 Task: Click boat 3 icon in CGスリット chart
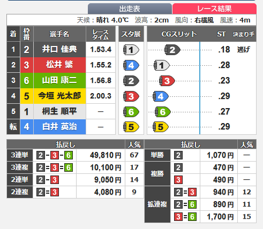[x=167, y=81]
